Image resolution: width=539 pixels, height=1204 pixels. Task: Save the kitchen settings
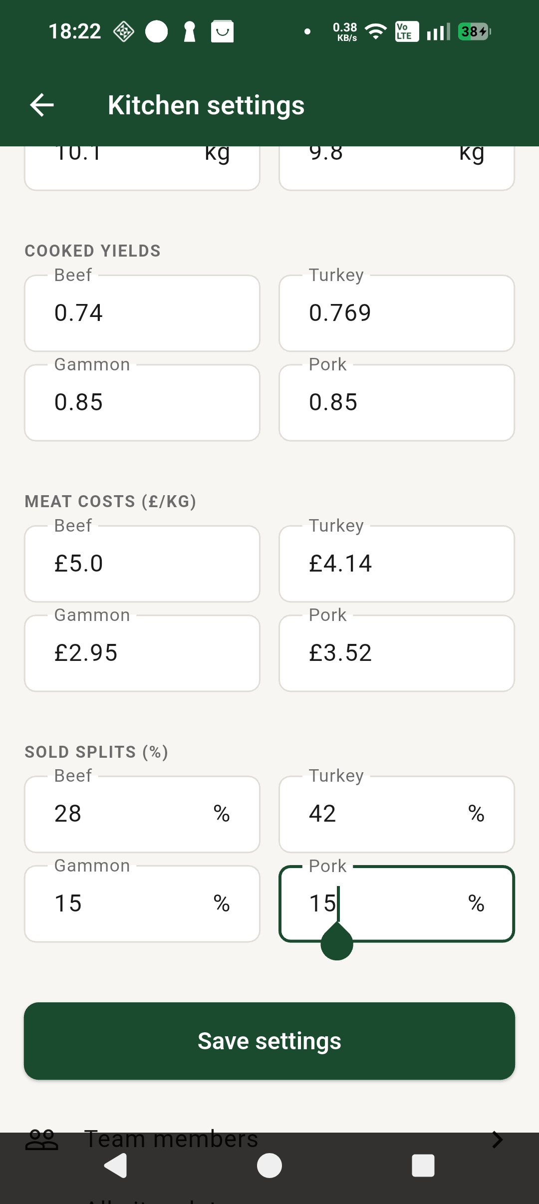pos(269,1041)
